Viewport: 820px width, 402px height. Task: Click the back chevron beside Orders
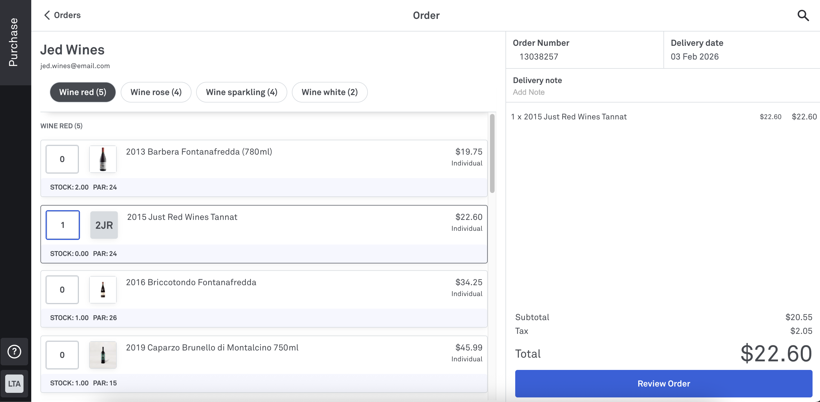(47, 15)
